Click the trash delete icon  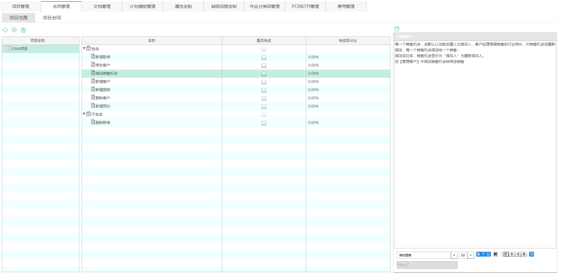tap(23, 30)
